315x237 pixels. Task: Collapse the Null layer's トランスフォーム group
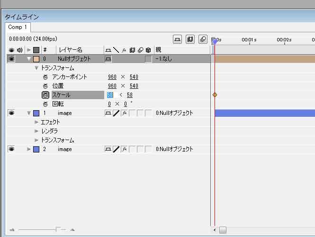point(36,68)
